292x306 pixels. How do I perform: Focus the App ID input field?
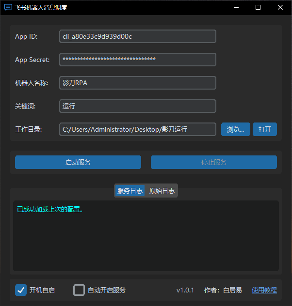137,36
